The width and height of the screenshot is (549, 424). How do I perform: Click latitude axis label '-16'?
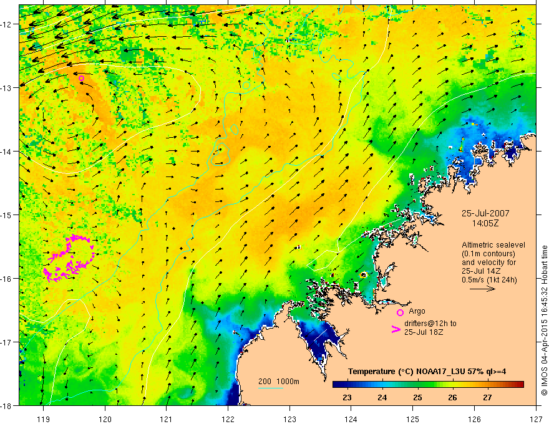point(7,279)
